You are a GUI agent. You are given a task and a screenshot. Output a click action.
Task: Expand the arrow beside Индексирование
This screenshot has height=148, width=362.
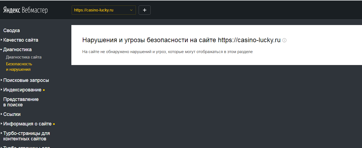[x=1, y=90]
